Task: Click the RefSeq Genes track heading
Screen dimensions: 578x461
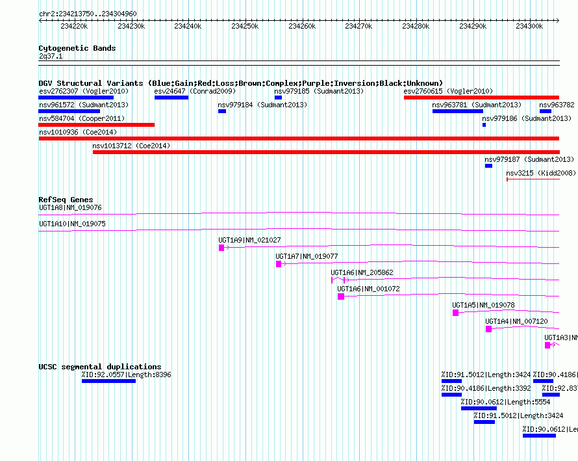Action: click(x=66, y=200)
